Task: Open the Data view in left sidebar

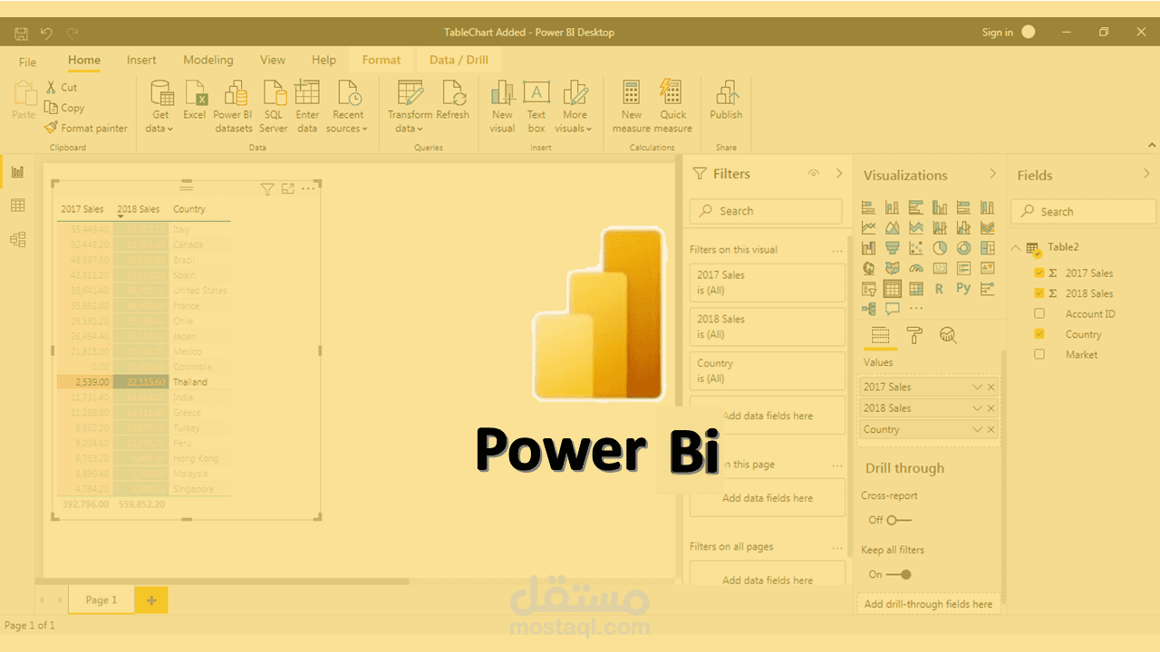Action: tap(17, 206)
